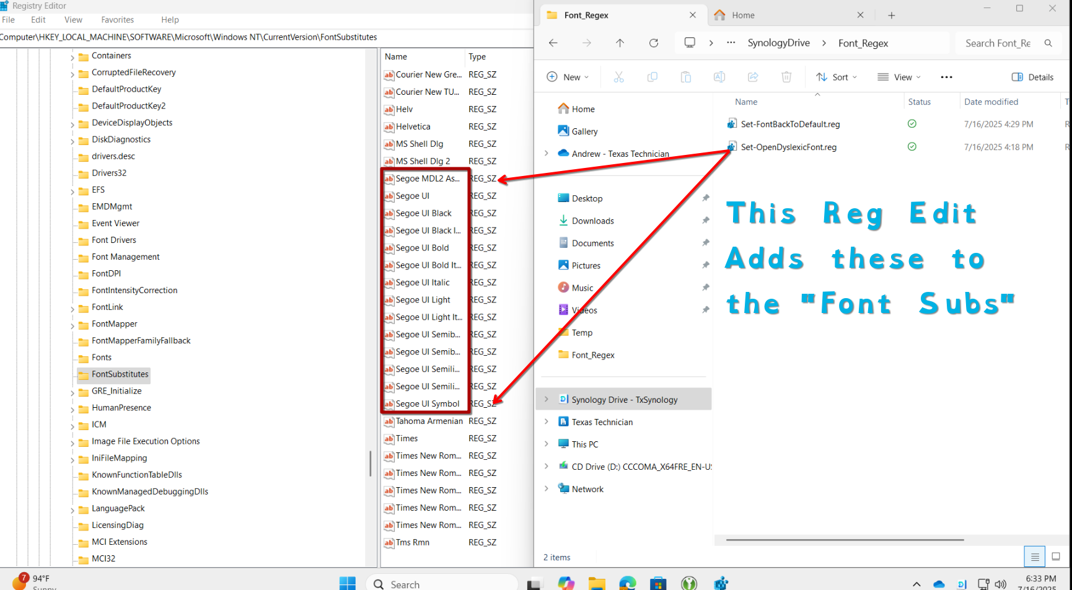Expand the FontMapper registry key

(72, 325)
